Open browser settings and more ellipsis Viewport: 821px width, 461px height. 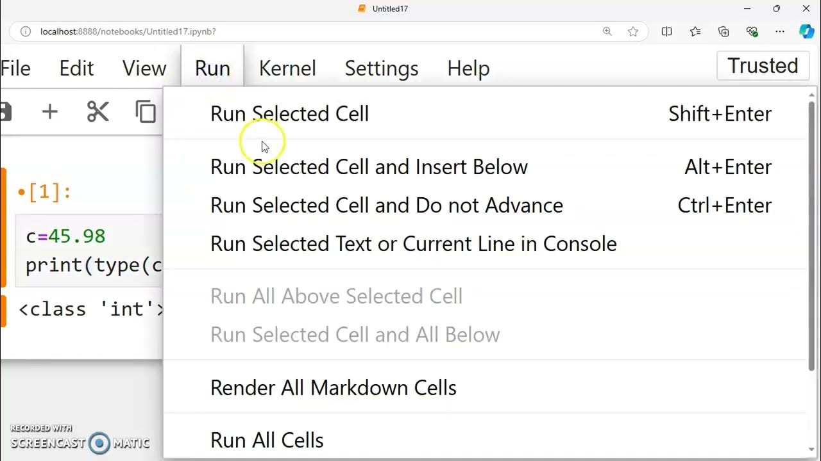pyautogui.click(x=780, y=31)
